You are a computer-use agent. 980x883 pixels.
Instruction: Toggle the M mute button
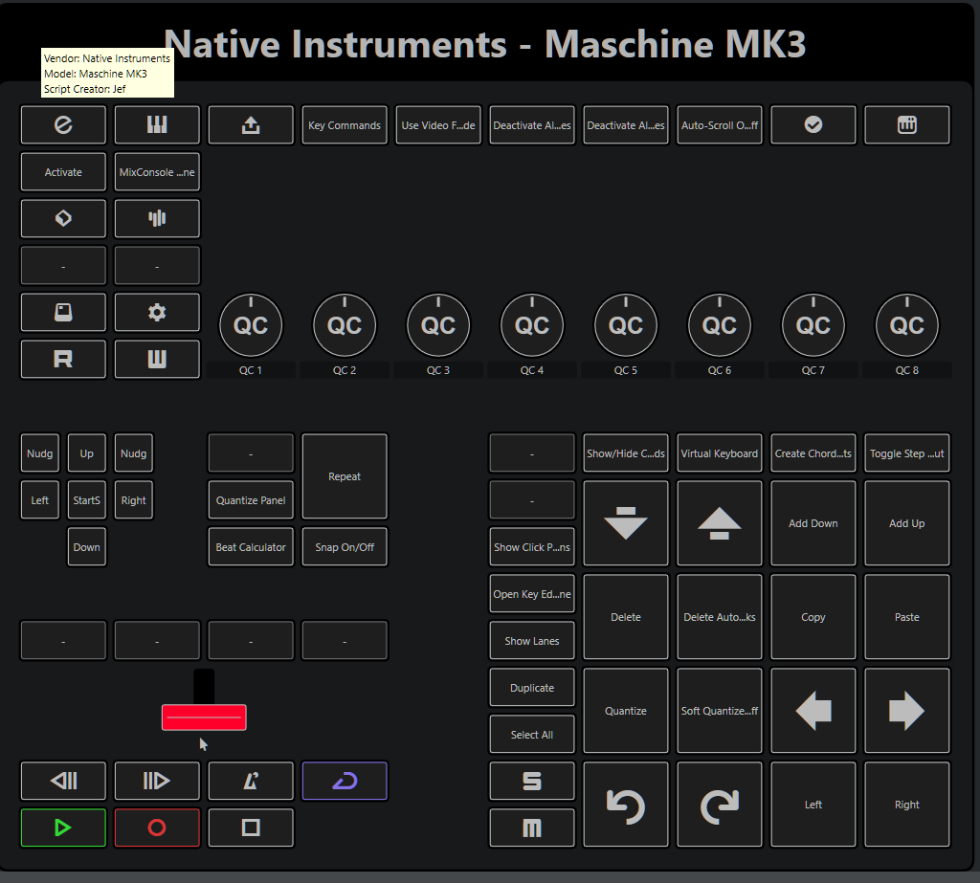coord(532,828)
